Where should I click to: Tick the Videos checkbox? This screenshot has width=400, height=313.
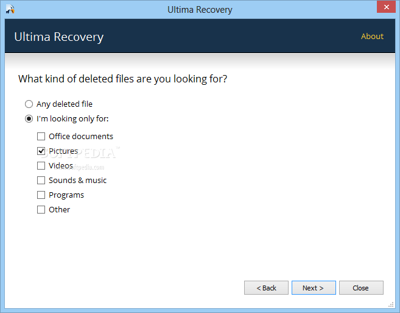tap(41, 166)
